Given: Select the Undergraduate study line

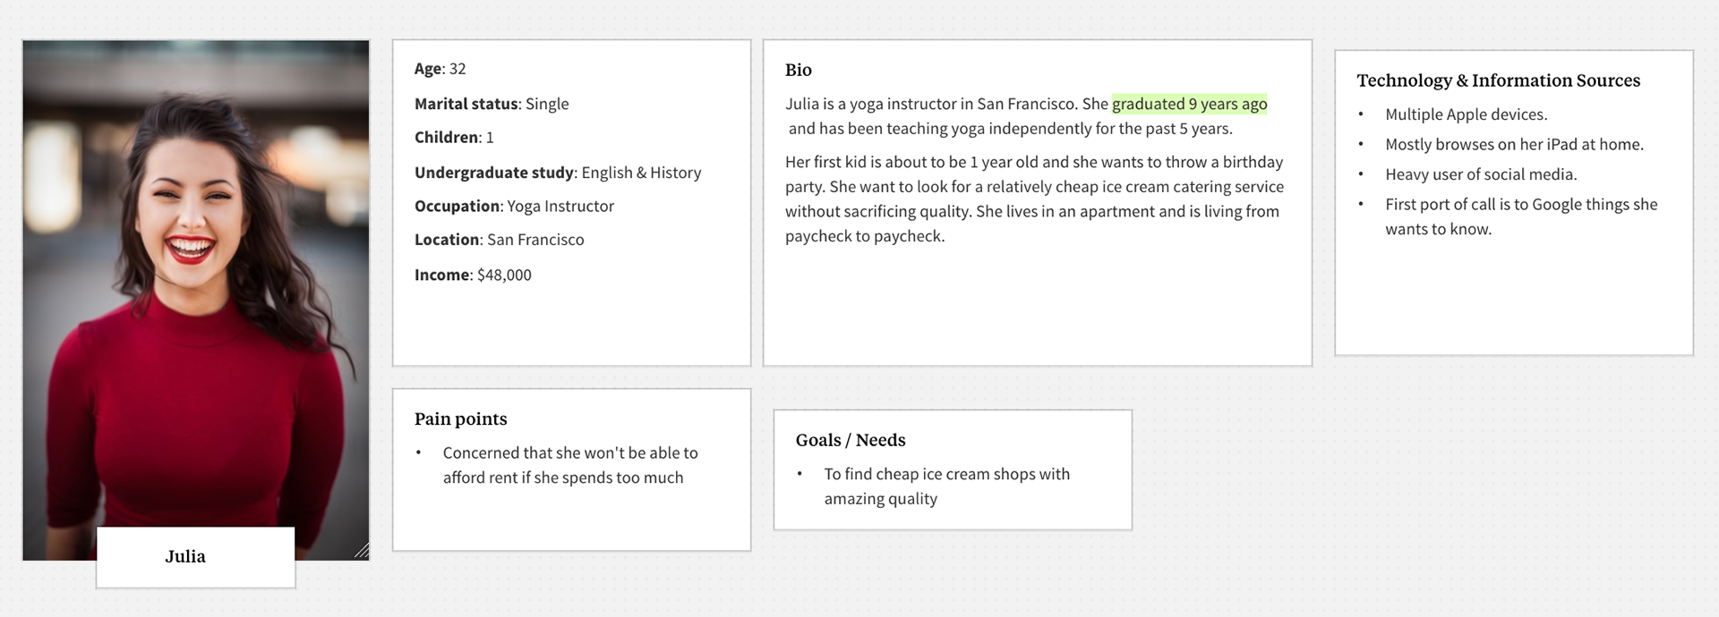Looking at the screenshot, I should tap(558, 173).
